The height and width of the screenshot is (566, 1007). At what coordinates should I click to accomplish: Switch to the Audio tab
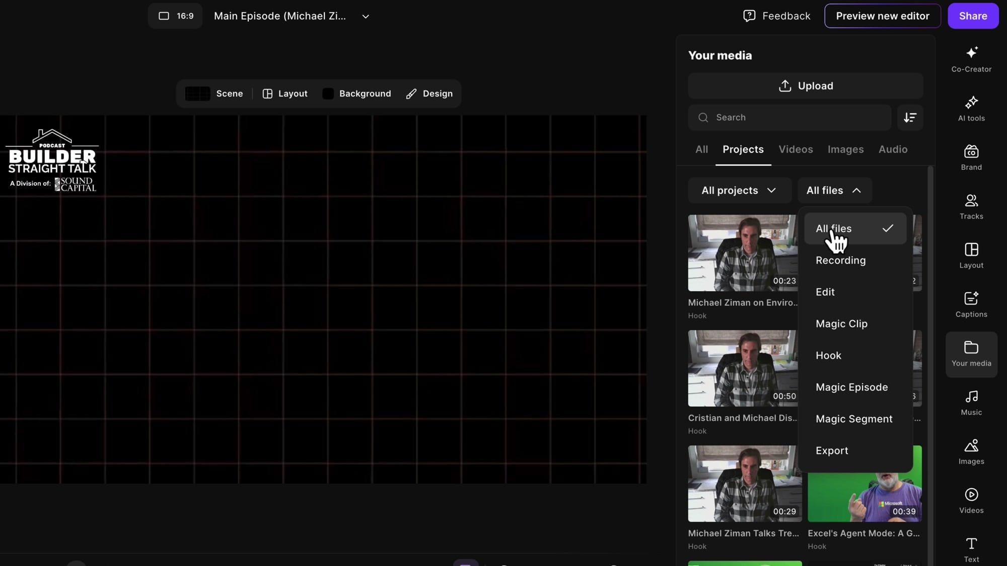pyautogui.click(x=893, y=149)
